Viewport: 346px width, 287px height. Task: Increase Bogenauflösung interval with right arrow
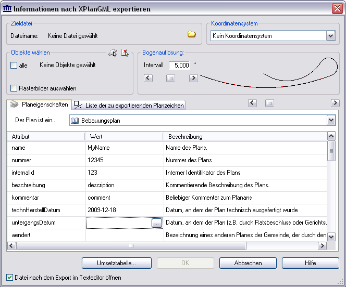193,78
